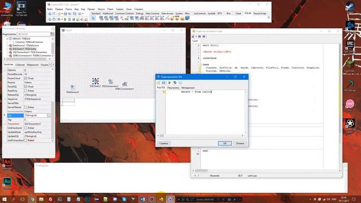This screenshot has width=361, height=203.
Task: Pick the selection arrow tool on the component palette
Action: (93, 19)
